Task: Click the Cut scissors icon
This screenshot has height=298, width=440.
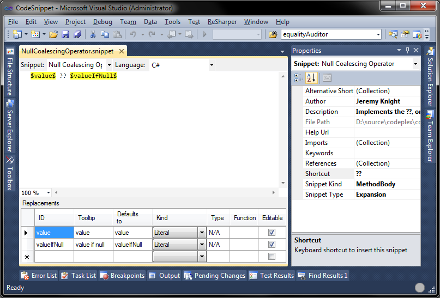Action: (93, 34)
